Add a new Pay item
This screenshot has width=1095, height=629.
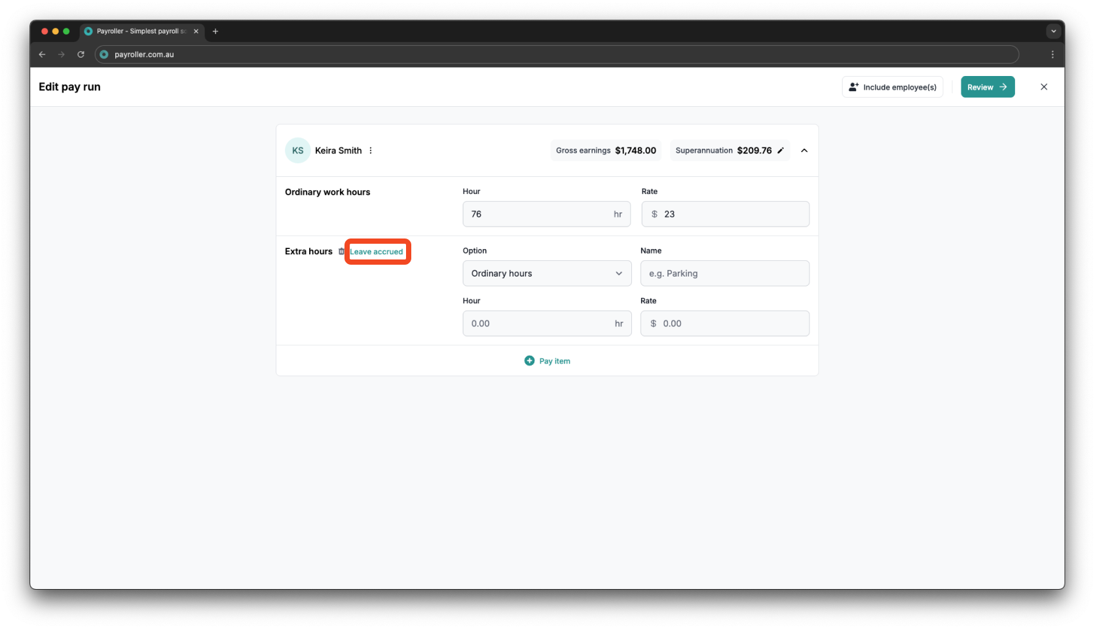(x=547, y=361)
